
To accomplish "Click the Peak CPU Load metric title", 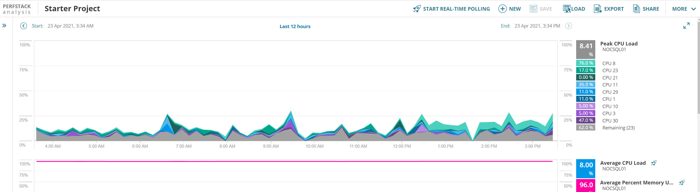I will (x=619, y=44).
